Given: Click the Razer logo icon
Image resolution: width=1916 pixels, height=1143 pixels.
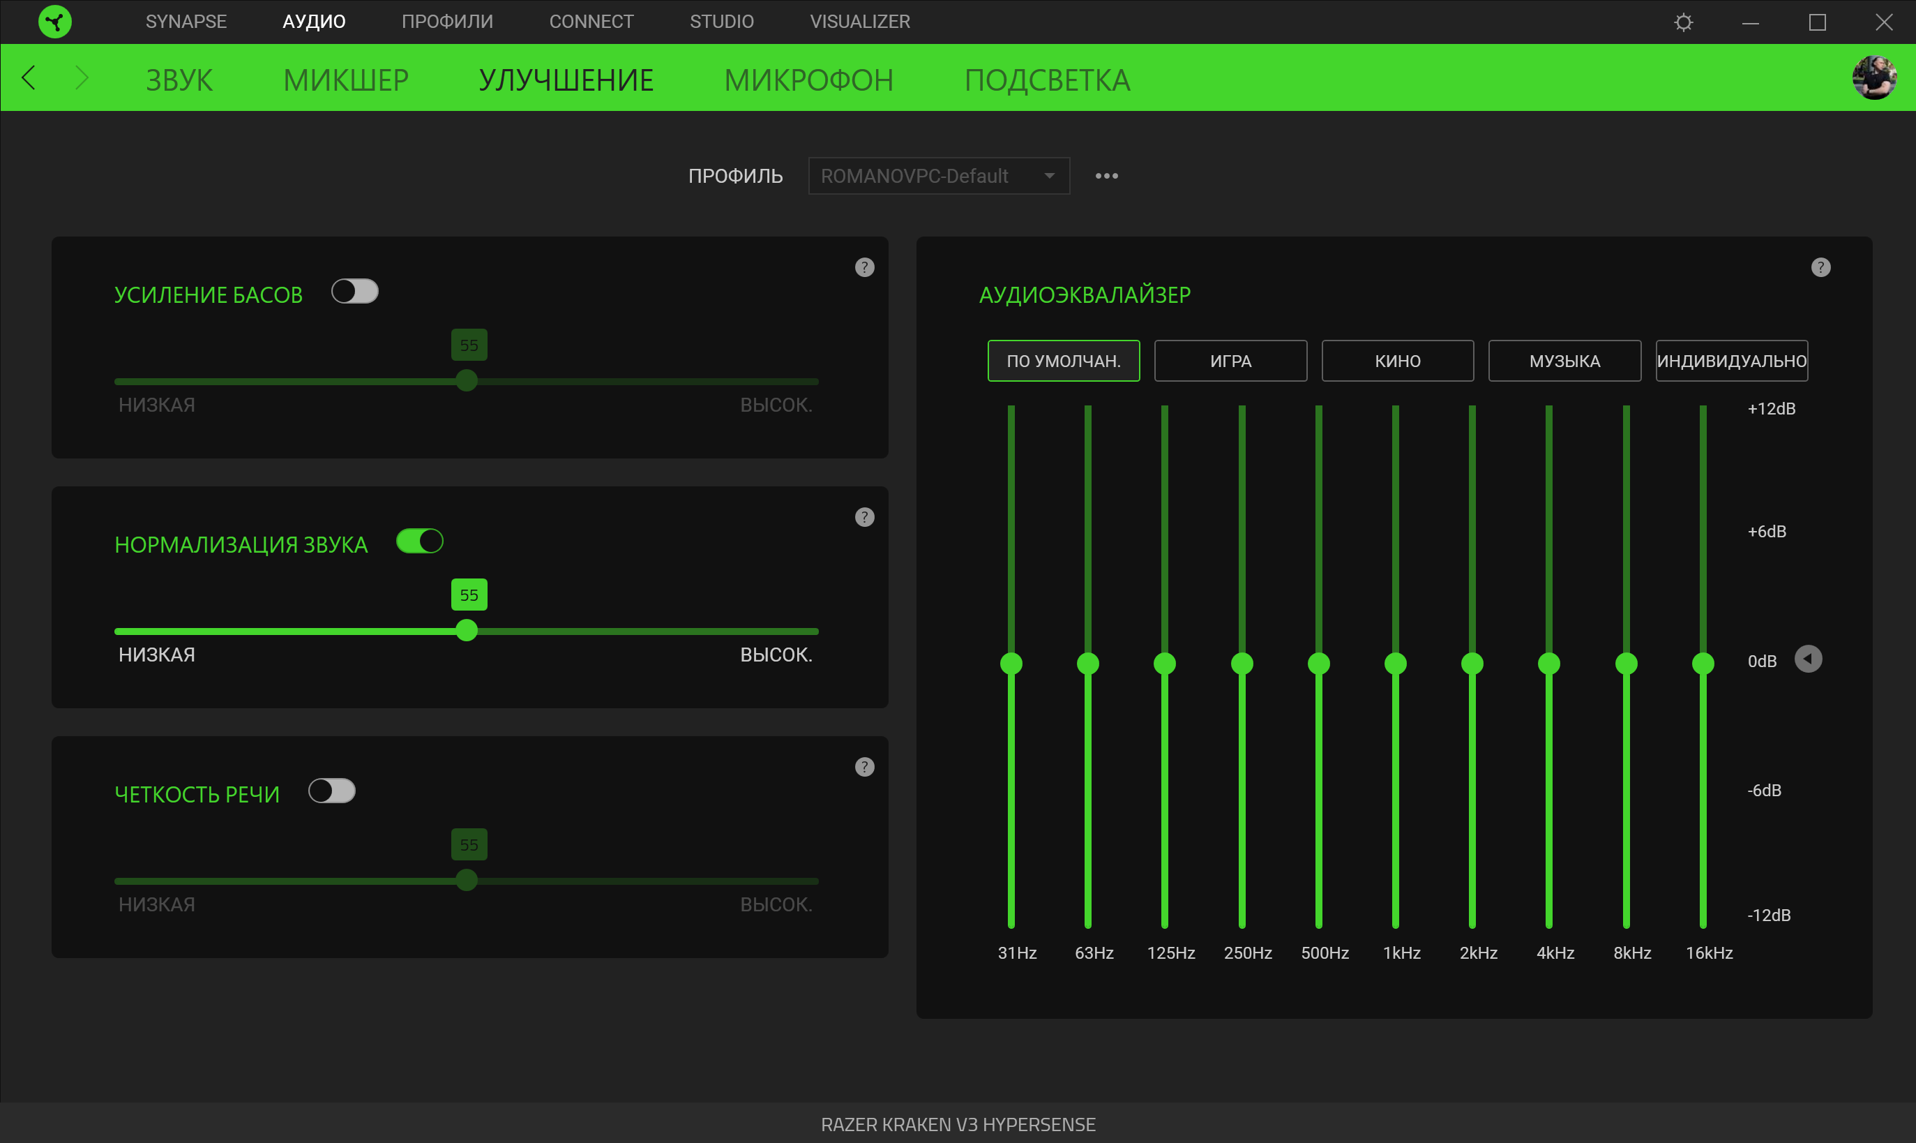Looking at the screenshot, I should coord(54,22).
